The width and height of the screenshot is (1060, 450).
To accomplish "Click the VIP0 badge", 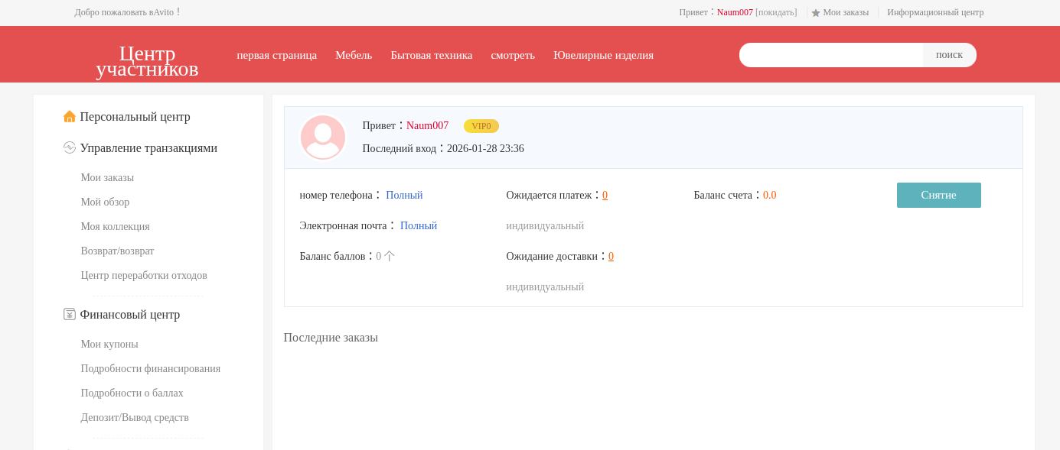I will (x=481, y=126).
